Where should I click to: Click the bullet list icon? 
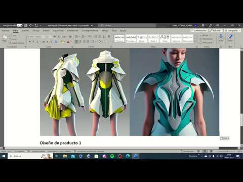point(76,37)
